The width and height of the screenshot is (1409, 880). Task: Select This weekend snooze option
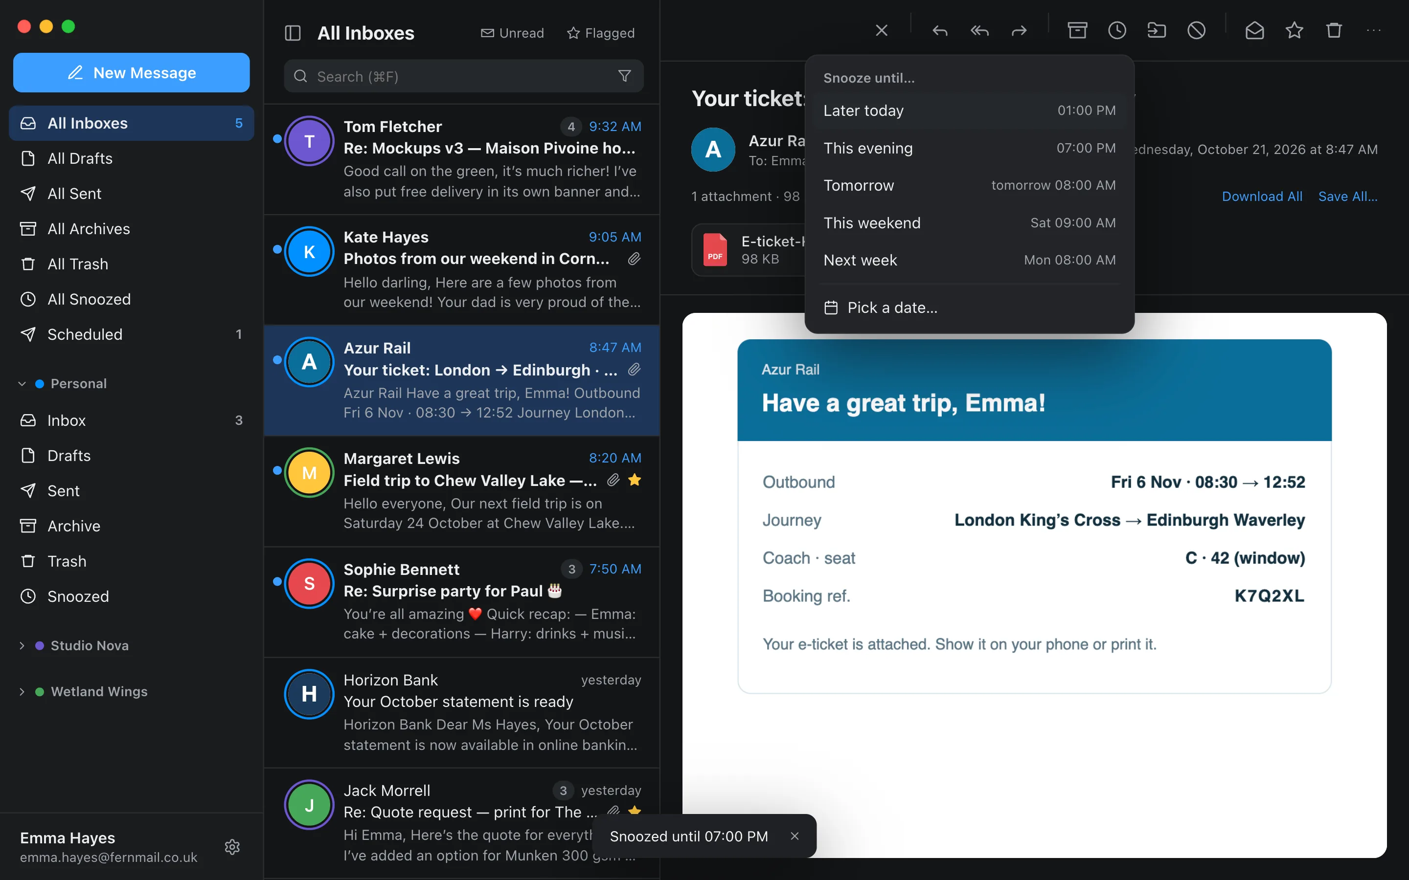coord(969,223)
